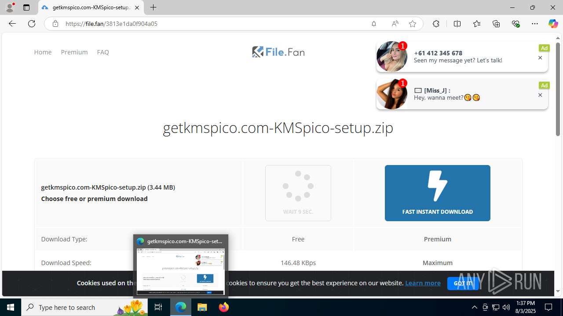
Task: Click the notification bell icon in address bar
Action: 374,24
